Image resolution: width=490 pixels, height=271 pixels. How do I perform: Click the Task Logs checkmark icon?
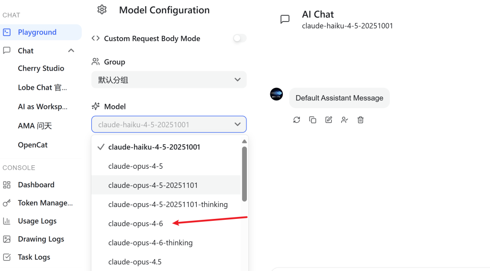pos(7,257)
